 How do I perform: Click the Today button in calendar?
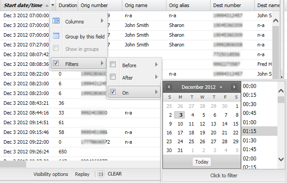coord(202,162)
